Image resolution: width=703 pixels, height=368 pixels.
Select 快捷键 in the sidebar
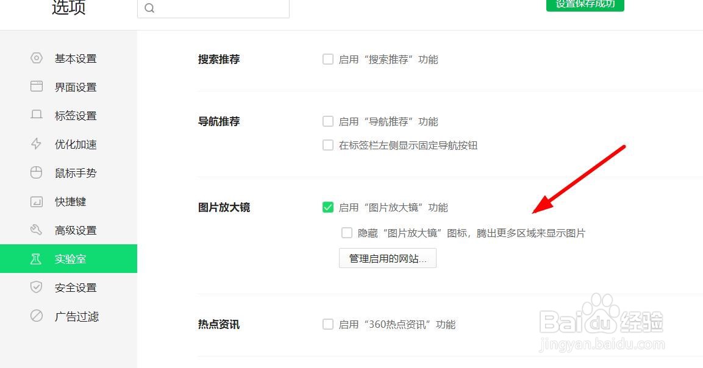tap(69, 202)
